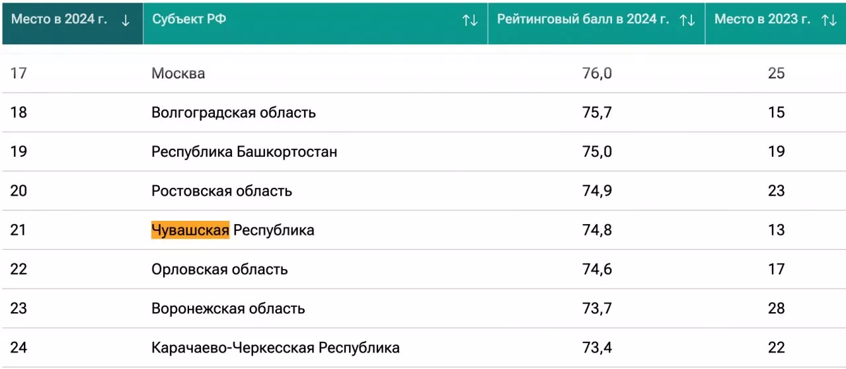Click rank number 20 in first column

(19, 191)
